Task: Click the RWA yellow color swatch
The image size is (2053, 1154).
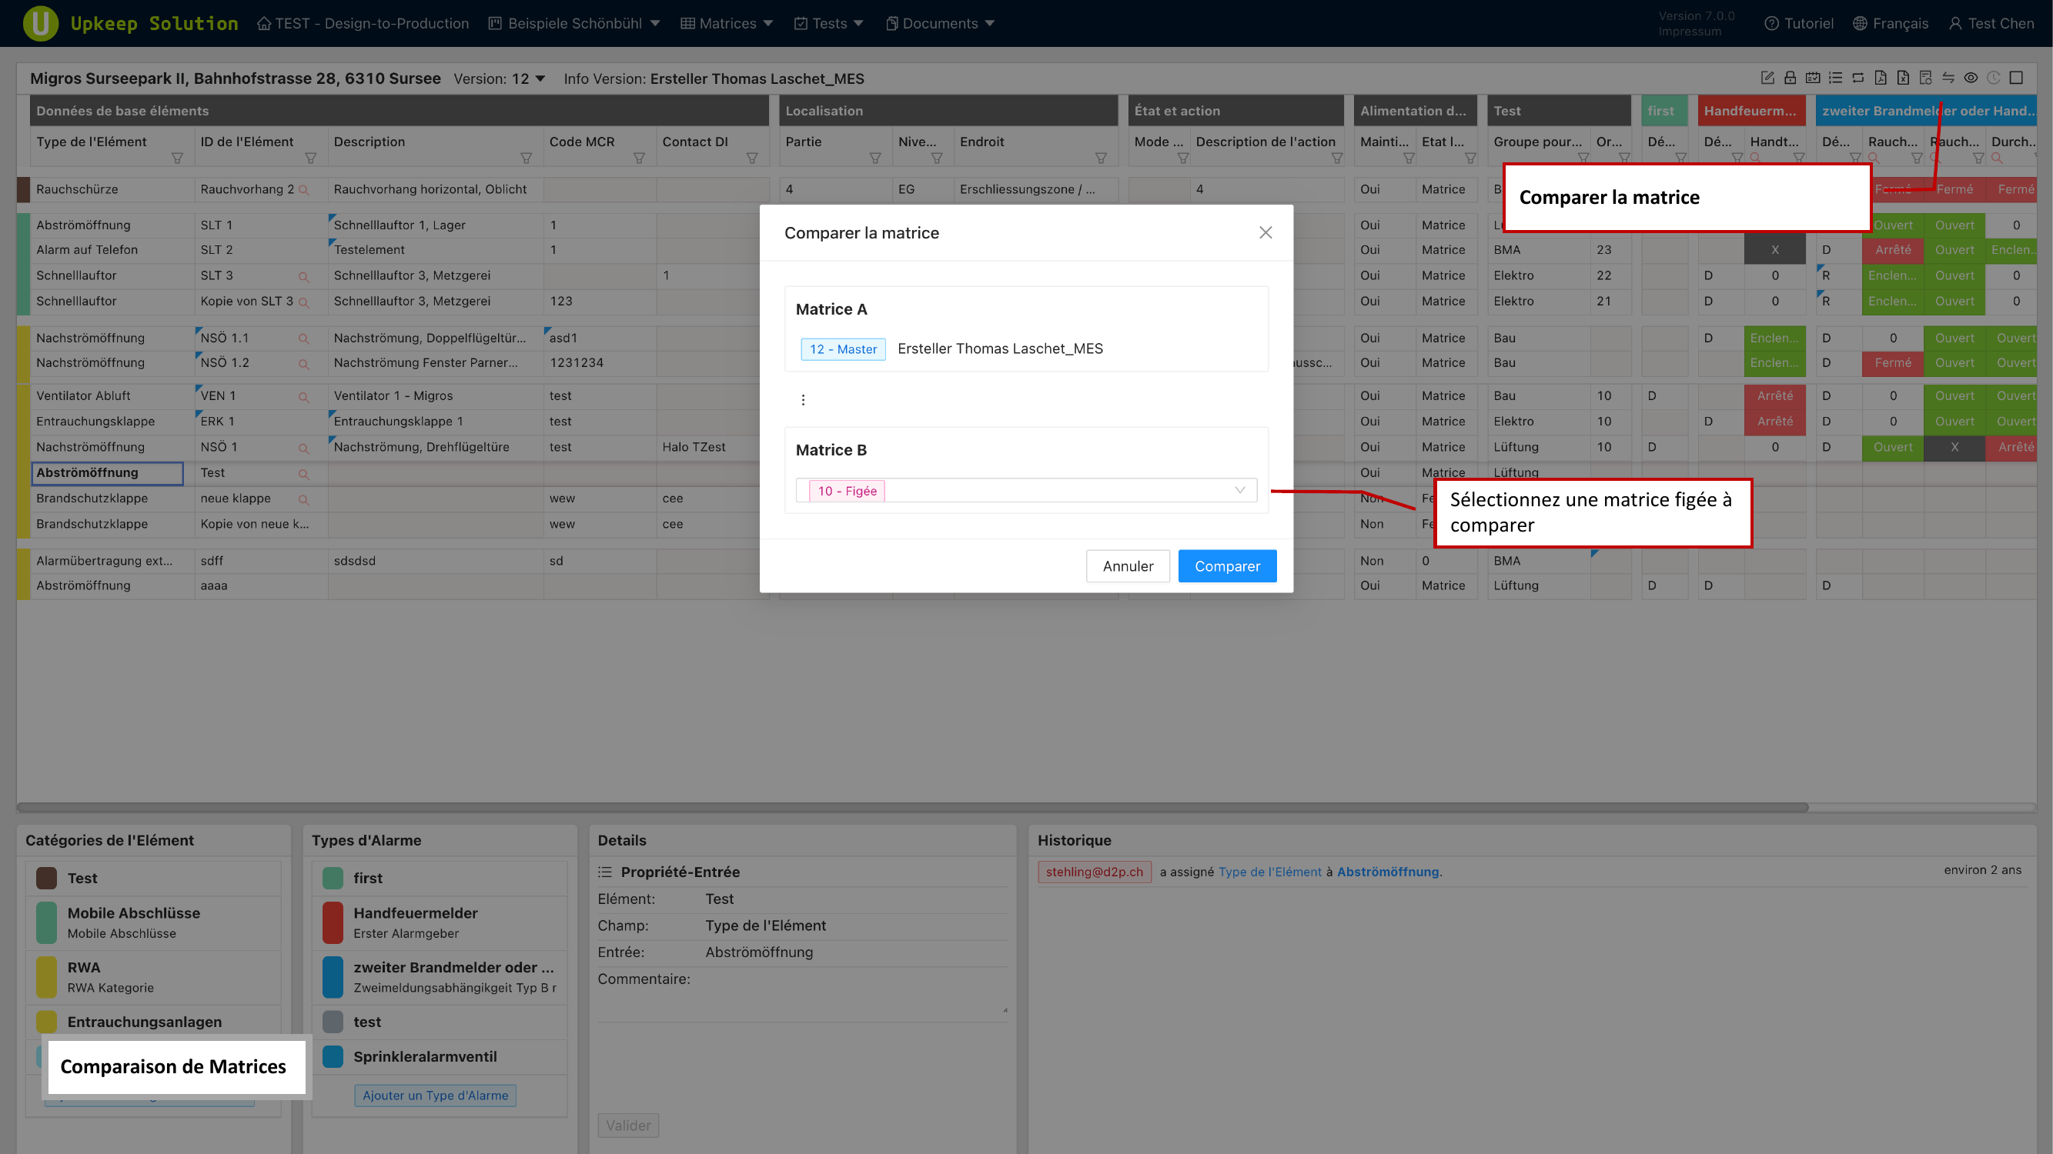Action: 46,976
